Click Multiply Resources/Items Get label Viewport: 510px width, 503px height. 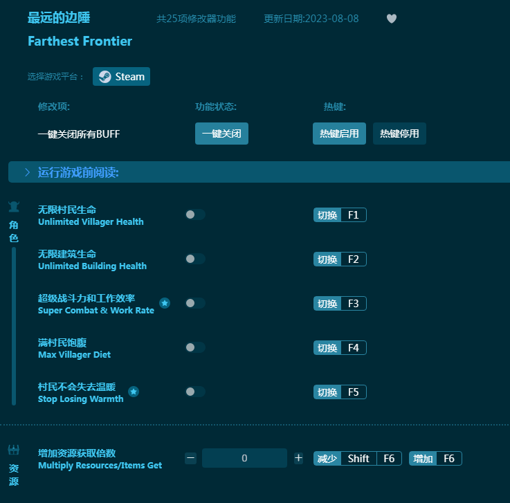tap(100, 465)
